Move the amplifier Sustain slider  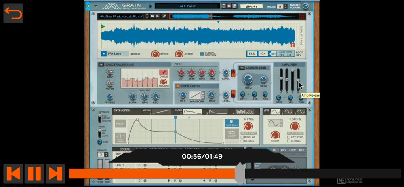coord(292,70)
